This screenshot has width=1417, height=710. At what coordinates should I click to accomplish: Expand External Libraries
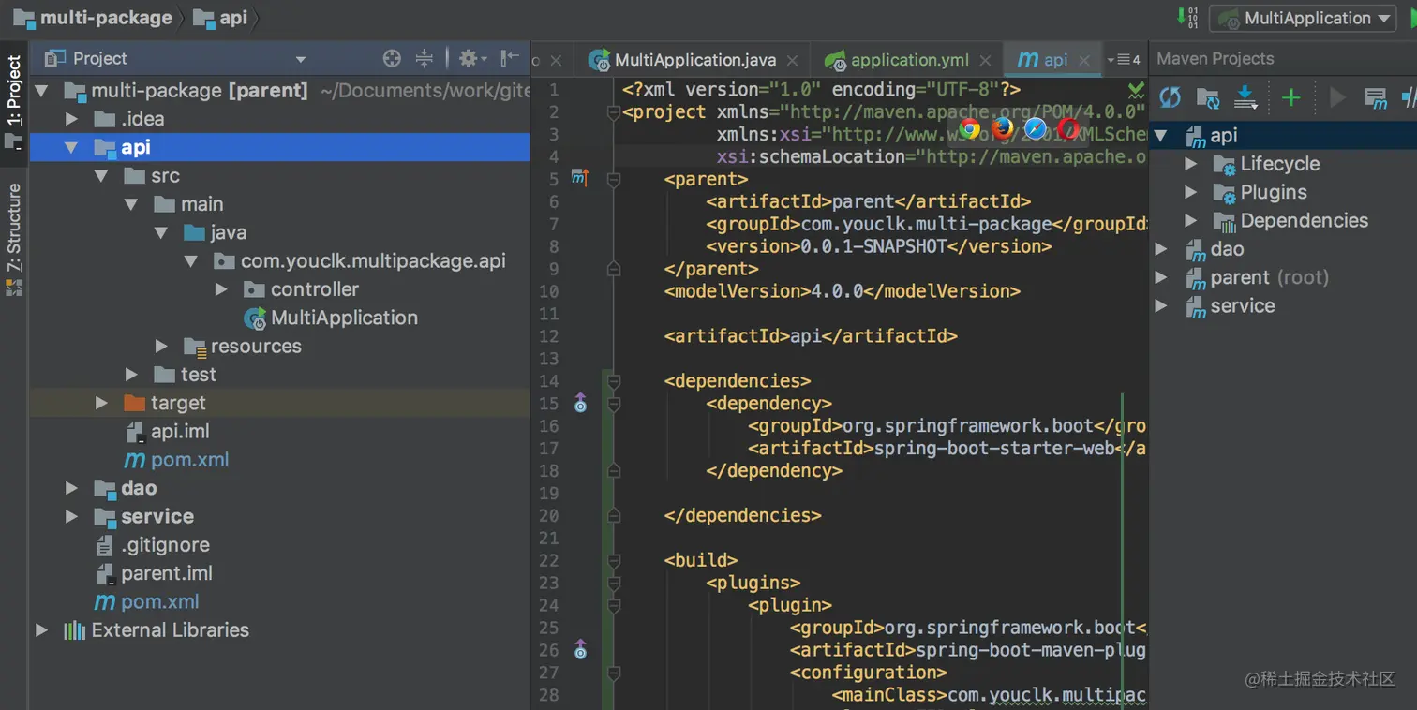41,630
